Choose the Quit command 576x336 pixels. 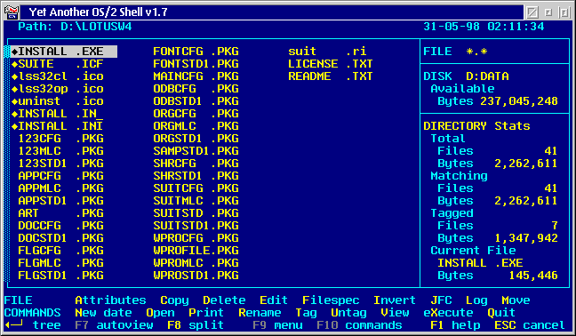[501, 313]
